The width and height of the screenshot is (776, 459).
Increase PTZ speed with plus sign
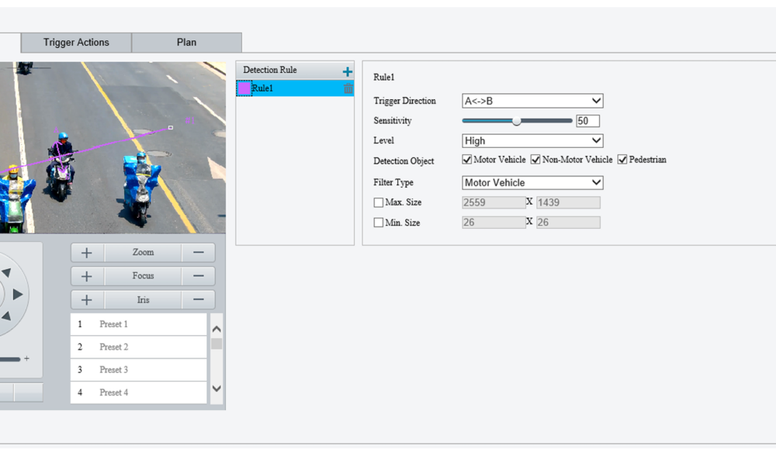(26, 358)
